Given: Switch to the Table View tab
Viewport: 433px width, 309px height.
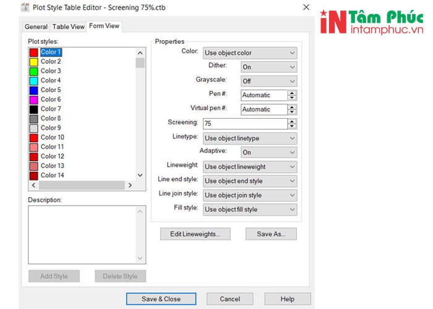Looking at the screenshot, I should pos(68,27).
